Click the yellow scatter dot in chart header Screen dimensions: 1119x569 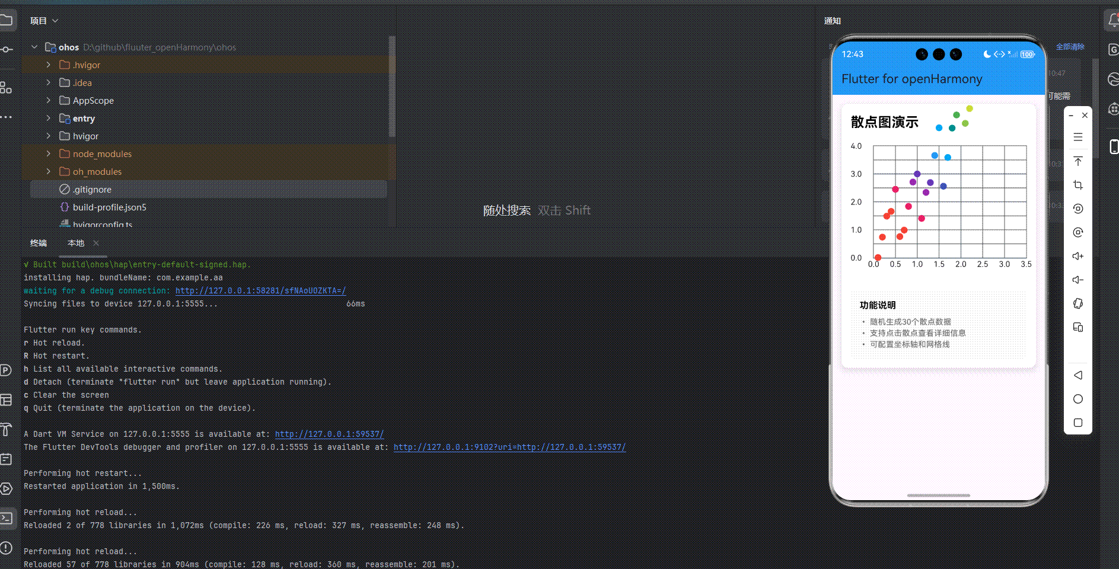[x=970, y=108]
